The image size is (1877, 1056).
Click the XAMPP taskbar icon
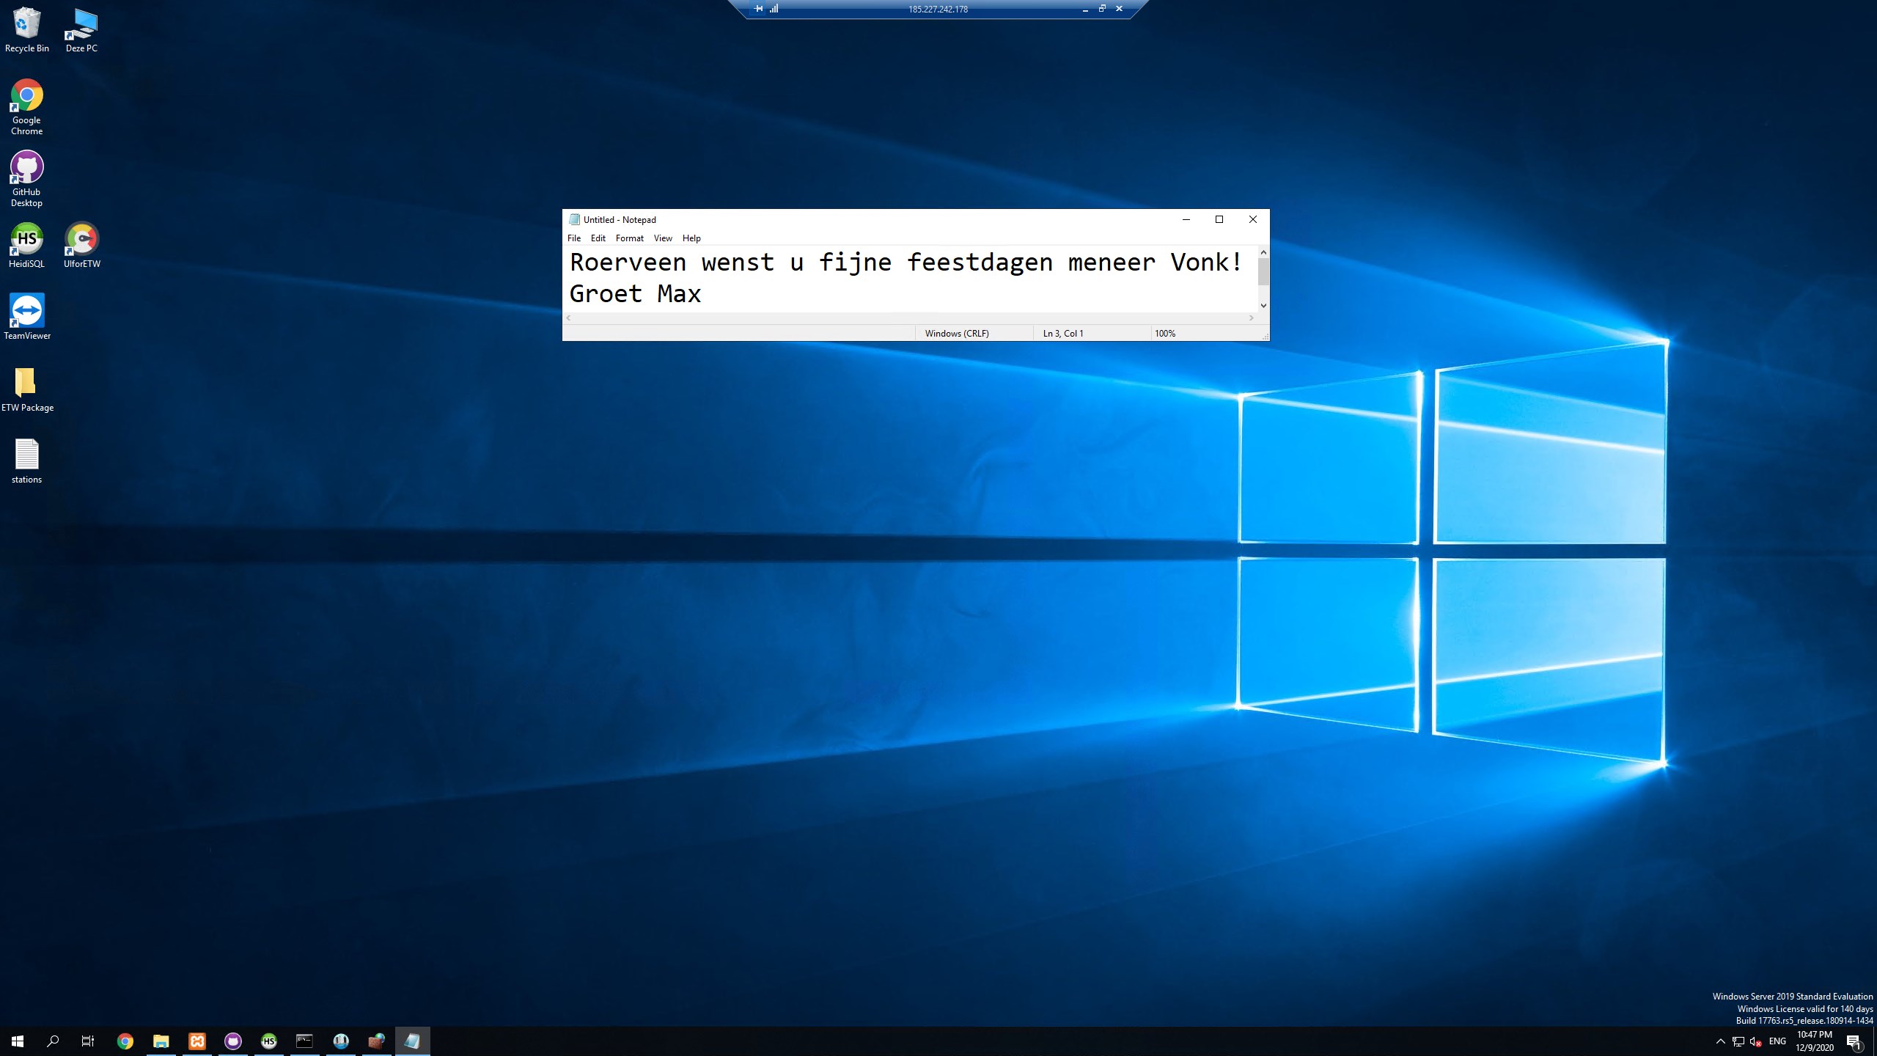pyautogui.click(x=197, y=1041)
